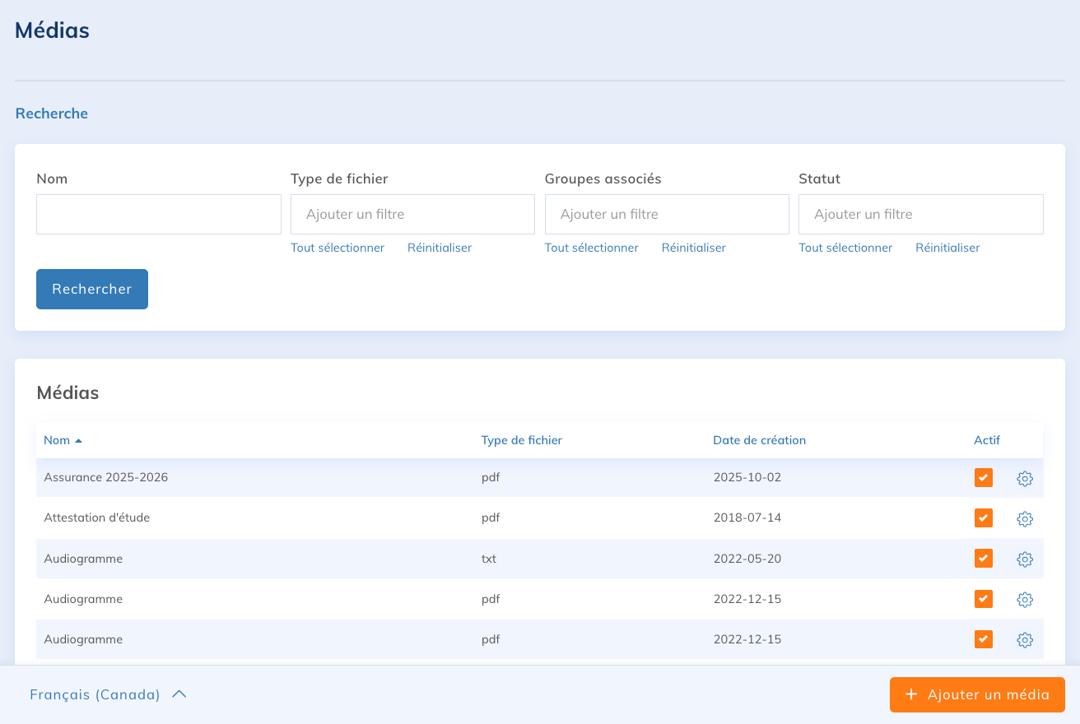Open settings gear for Attestation d'étude
Image resolution: width=1080 pixels, height=724 pixels.
pos(1025,518)
